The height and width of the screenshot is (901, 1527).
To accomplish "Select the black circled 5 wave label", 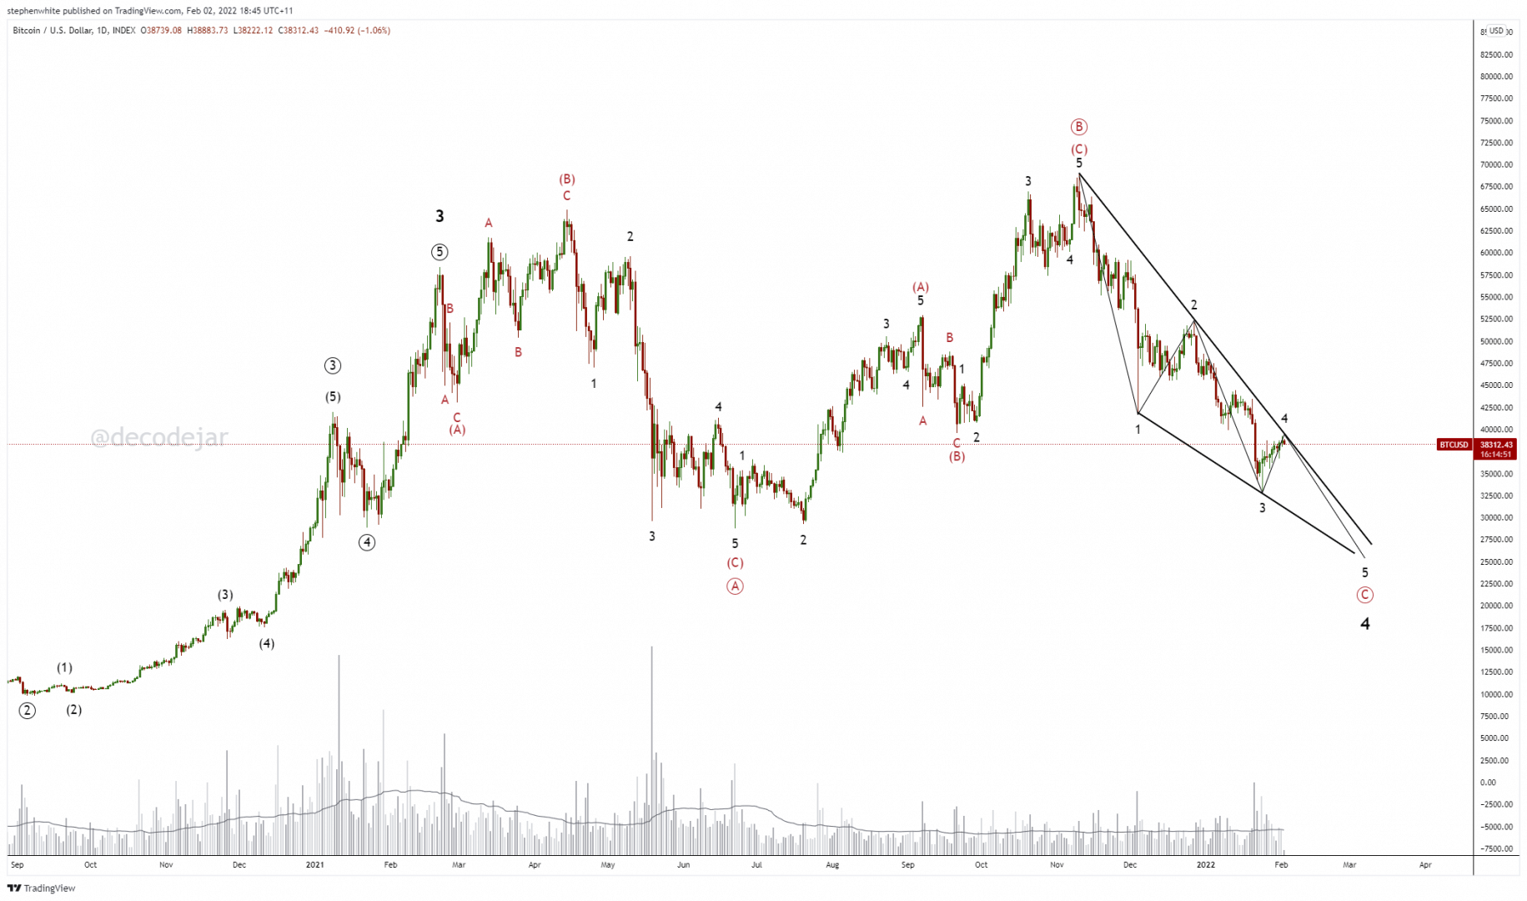I will (x=440, y=252).
